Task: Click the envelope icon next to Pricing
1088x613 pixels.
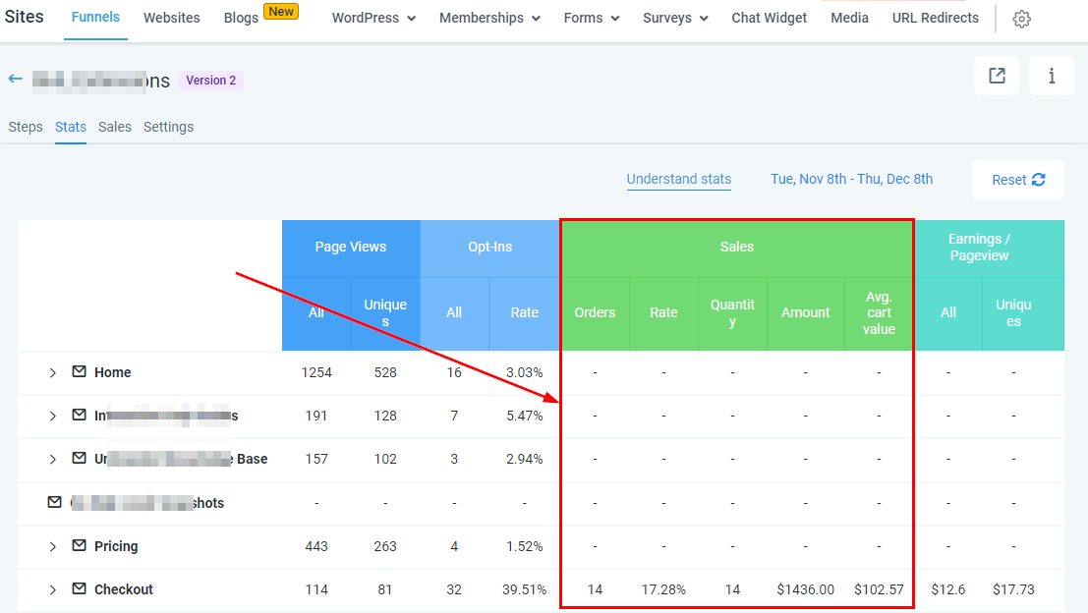Action: pyautogui.click(x=79, y=546)
